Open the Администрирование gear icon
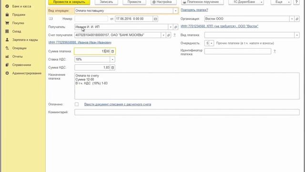The image size is (305, 172). tap(7, 73)
